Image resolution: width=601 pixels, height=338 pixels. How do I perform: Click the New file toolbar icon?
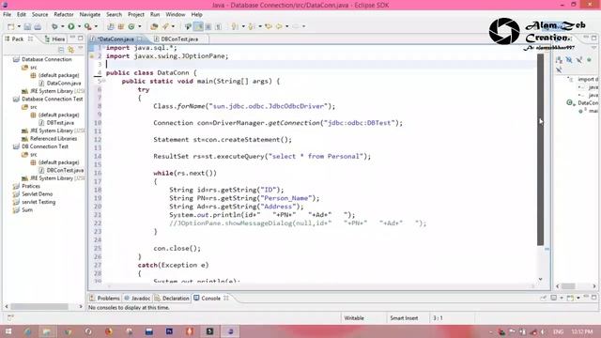click(x=10, y=26)
